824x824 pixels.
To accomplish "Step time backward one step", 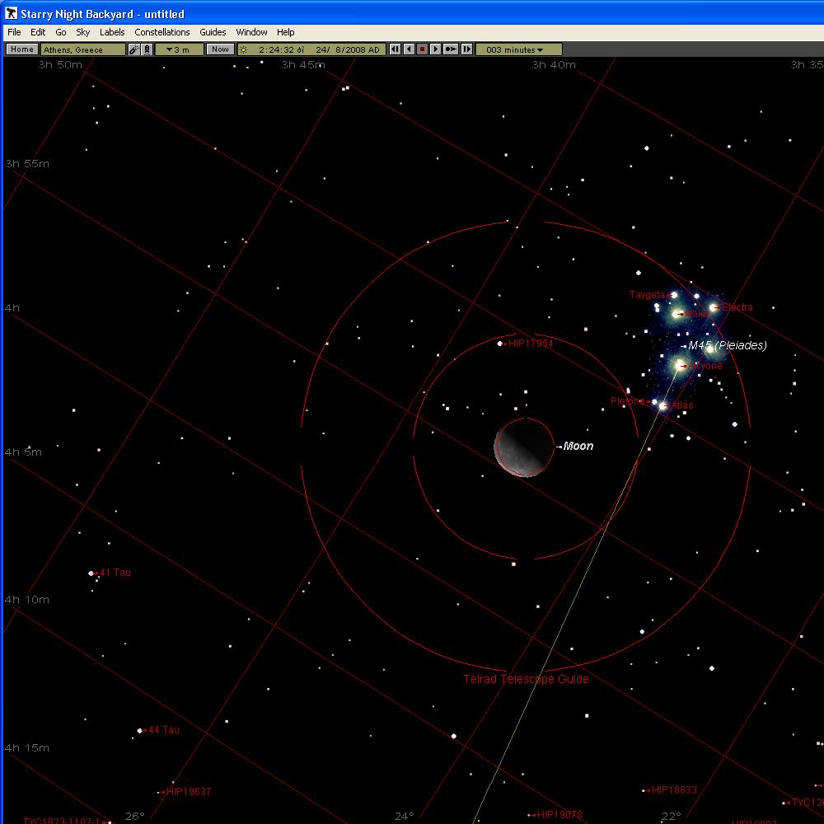I will coord(395,49).
